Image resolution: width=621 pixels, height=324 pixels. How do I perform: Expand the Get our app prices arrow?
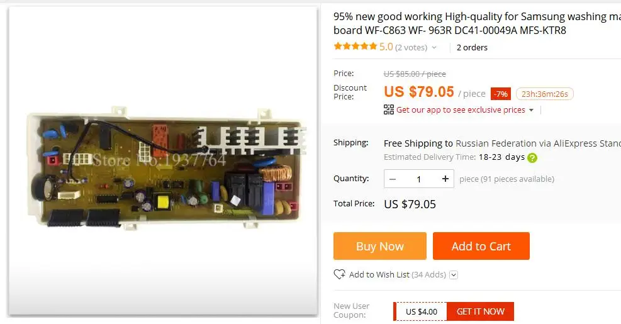click(x=531, y=110)
